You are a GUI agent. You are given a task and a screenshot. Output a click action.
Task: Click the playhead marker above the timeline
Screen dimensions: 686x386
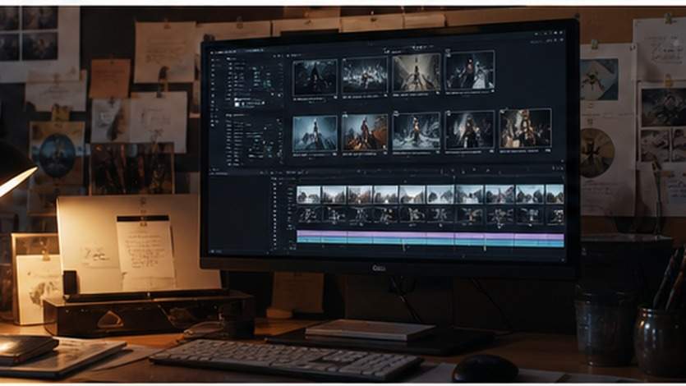[x=454, y=177]
